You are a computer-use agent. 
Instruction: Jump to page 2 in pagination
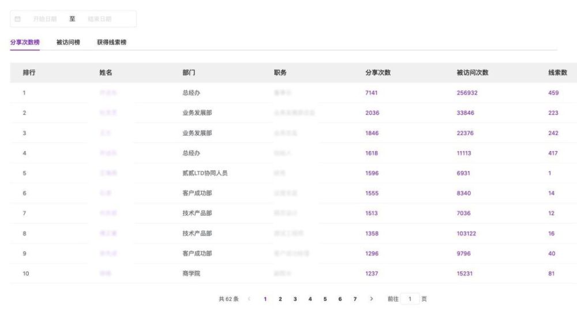(280, 299)
